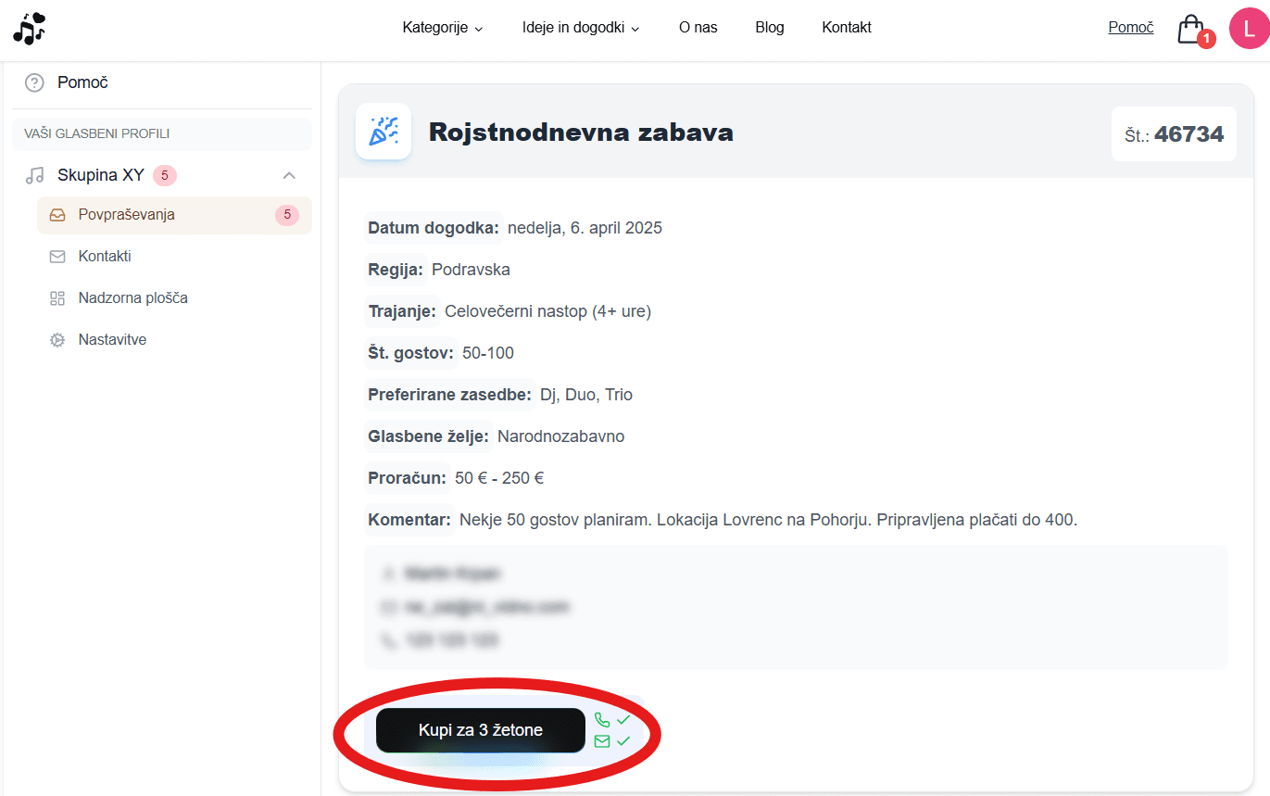Screen dimensions: 1270x796
Task: Go to the Blog page
Action: pos(769,28)
